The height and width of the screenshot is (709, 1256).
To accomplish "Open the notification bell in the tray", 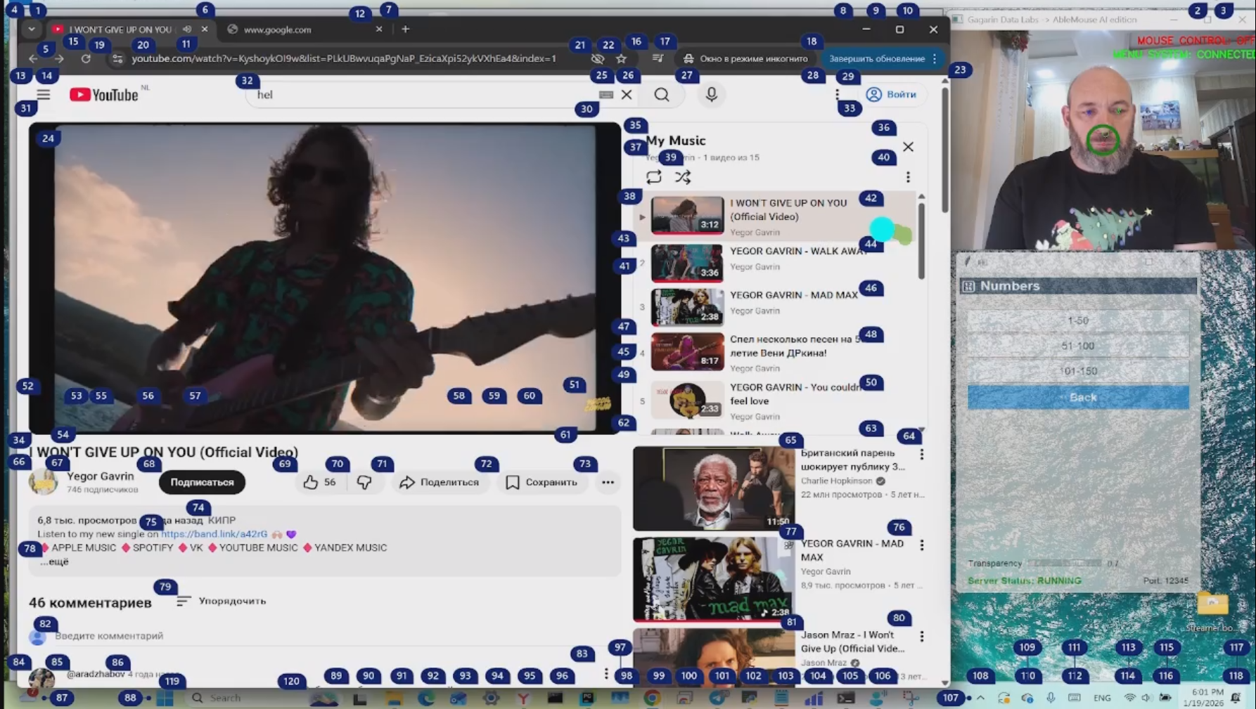I will coord(1236,698).
